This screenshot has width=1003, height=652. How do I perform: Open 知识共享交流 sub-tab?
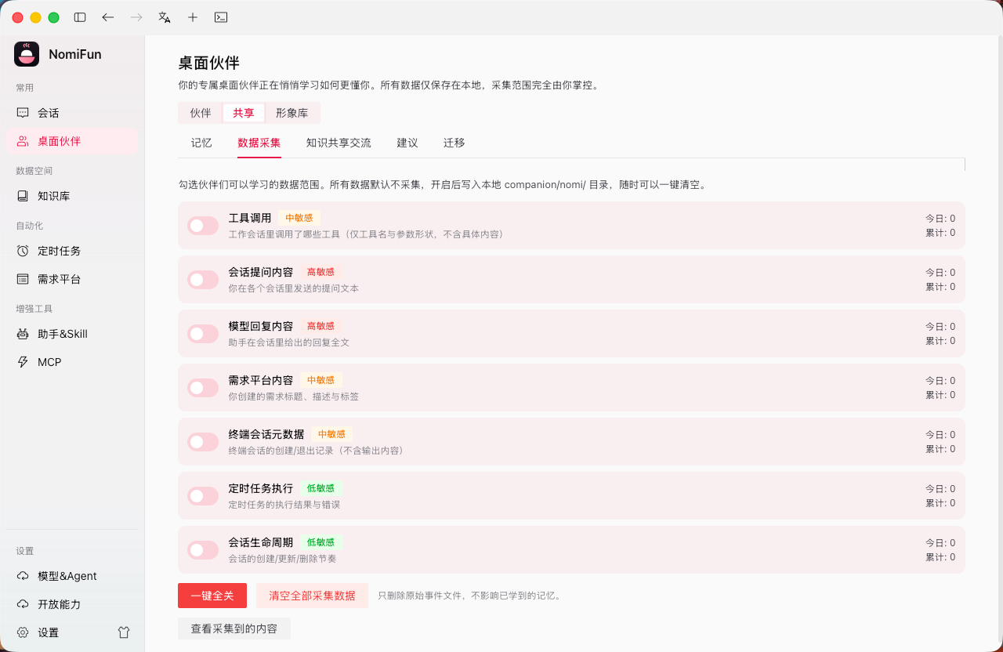pos(339,143)
